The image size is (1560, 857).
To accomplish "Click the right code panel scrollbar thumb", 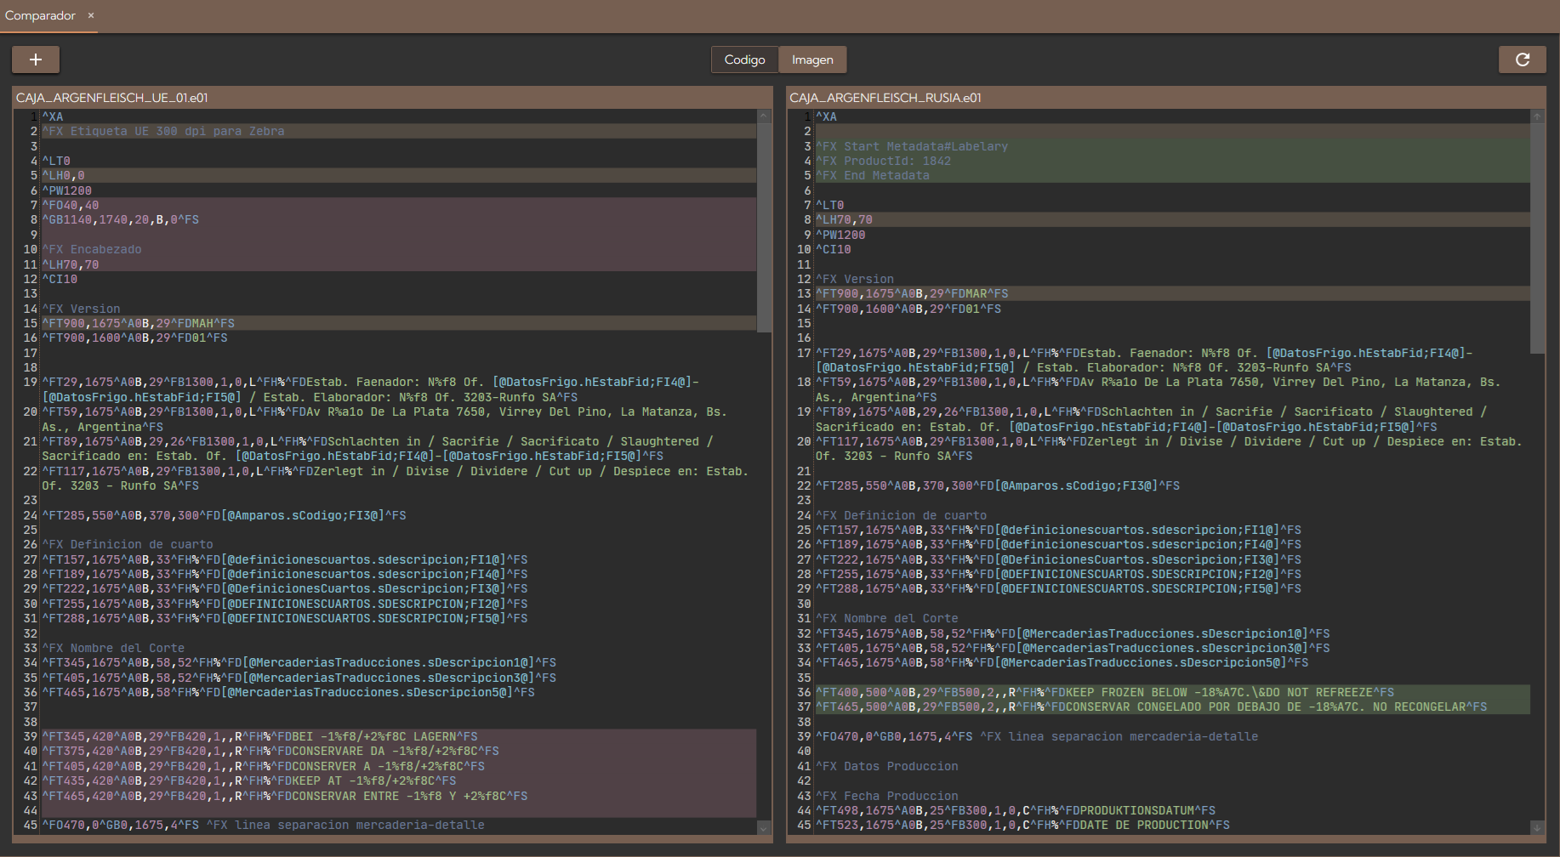I will [1537, 238].
